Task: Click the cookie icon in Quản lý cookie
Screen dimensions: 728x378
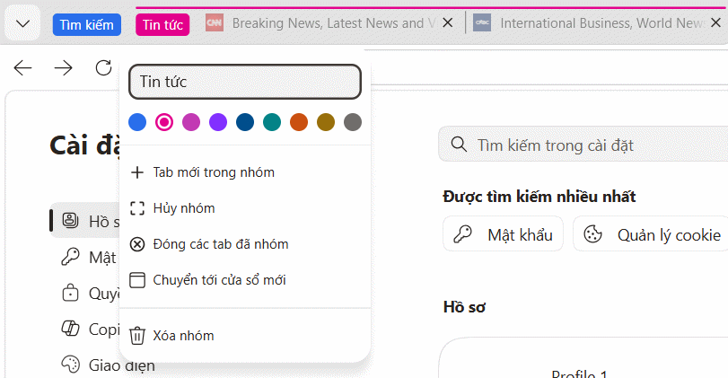Action: pos(592,234)
